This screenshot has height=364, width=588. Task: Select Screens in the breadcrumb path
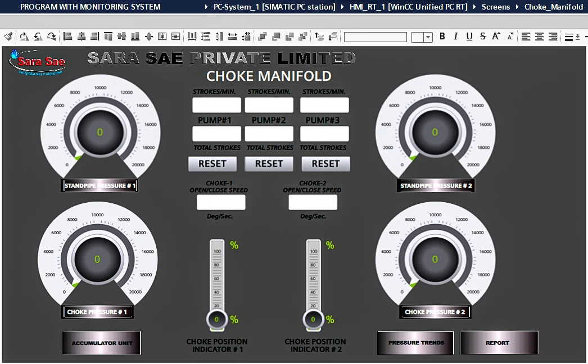point(495,7)
